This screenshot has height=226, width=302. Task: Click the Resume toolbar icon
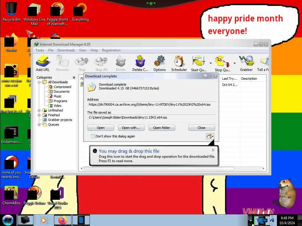[x=63, y=64]
